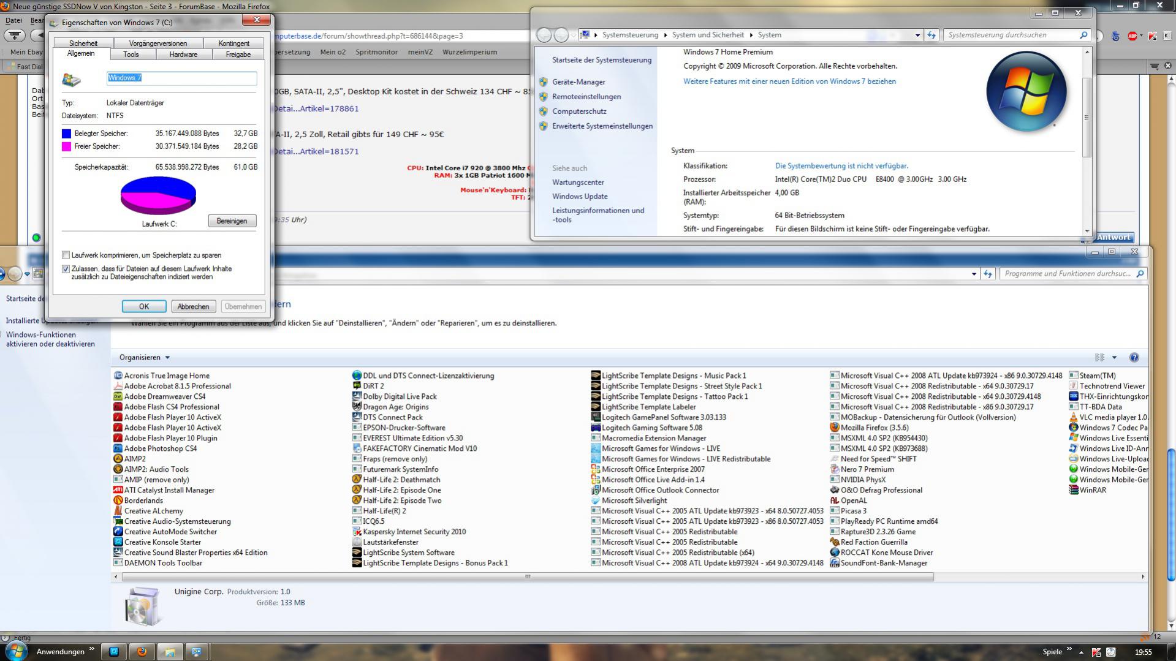Screen dimensions: 1176x661
Task: Click the drive name field 'Windows 7'
Action: click(x=181, y=78)
